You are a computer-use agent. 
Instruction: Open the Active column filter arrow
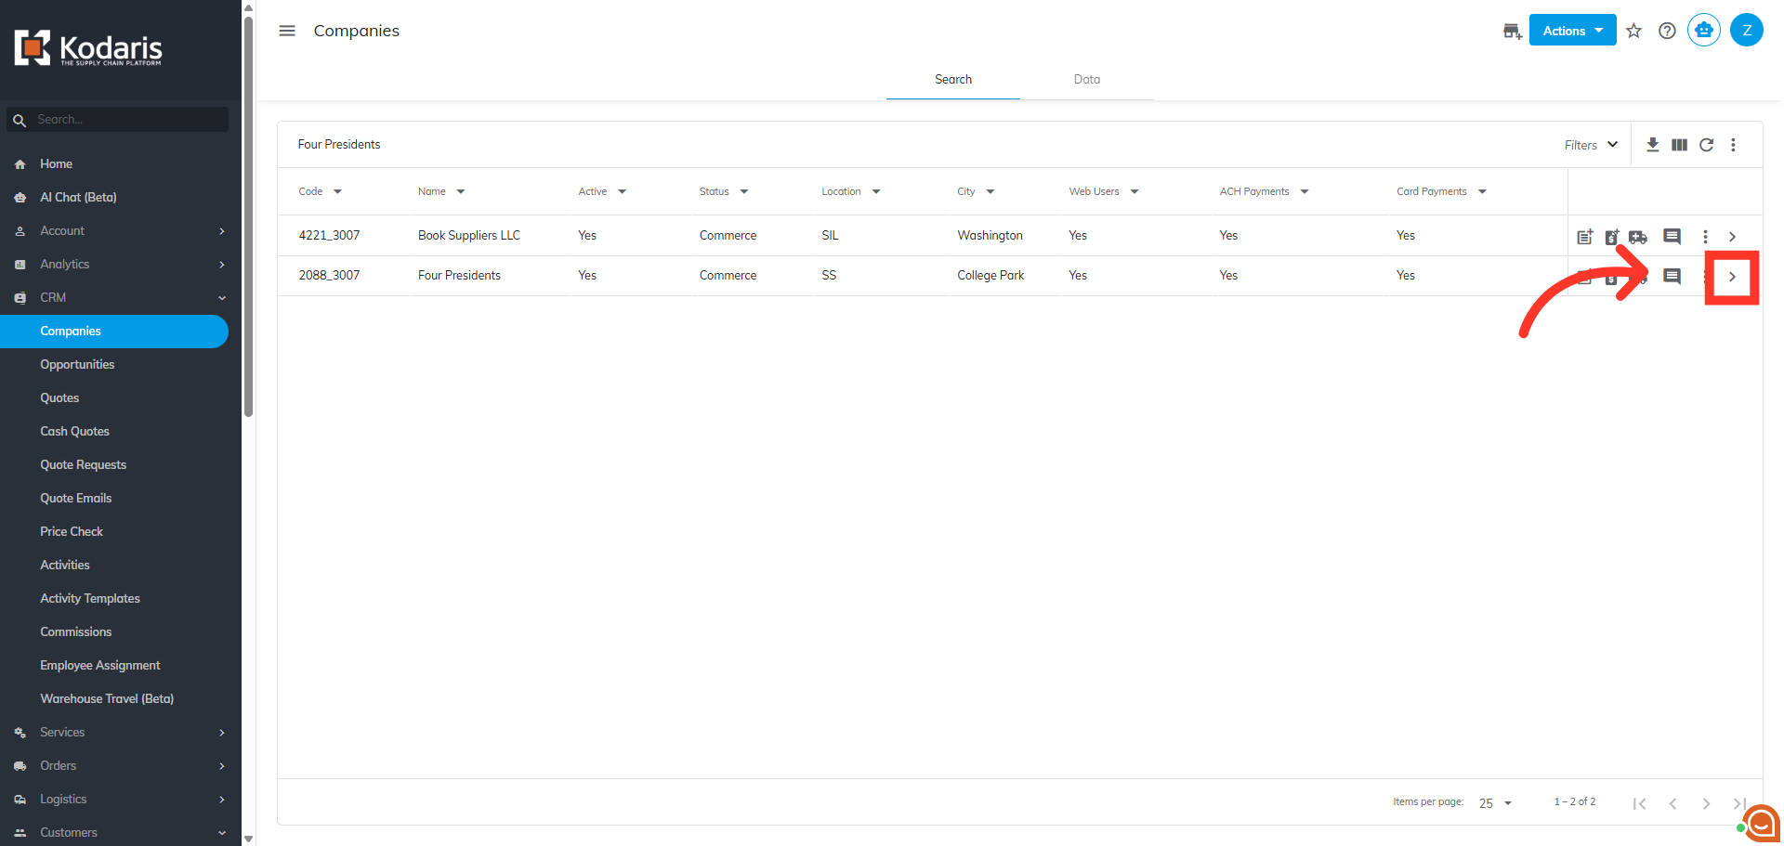[623, 192]
